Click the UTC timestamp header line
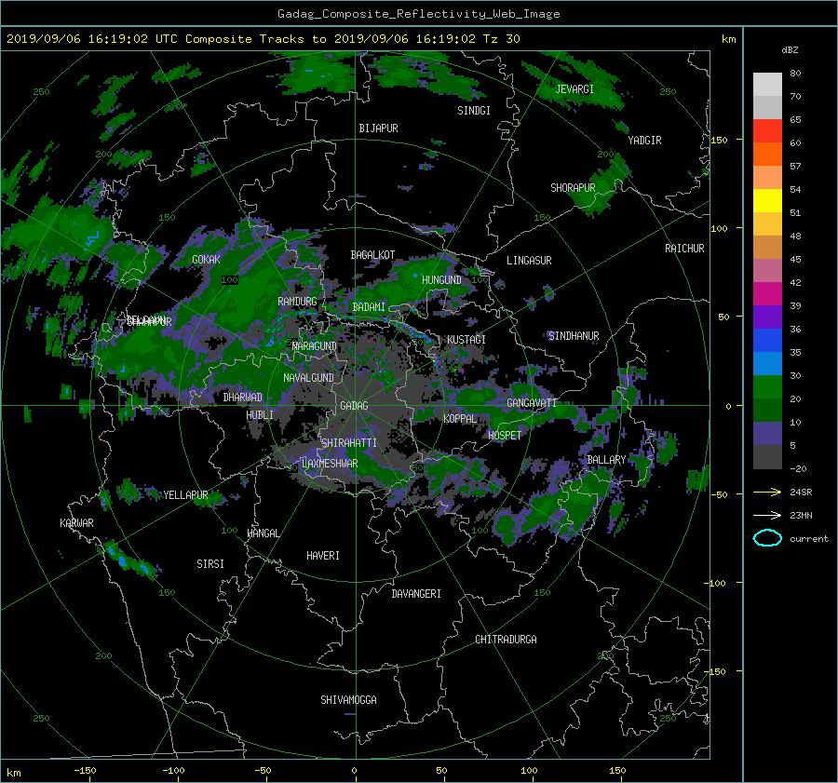Image resolution: width=838 pixels, height=783 pixels. (x=263, y=39)
